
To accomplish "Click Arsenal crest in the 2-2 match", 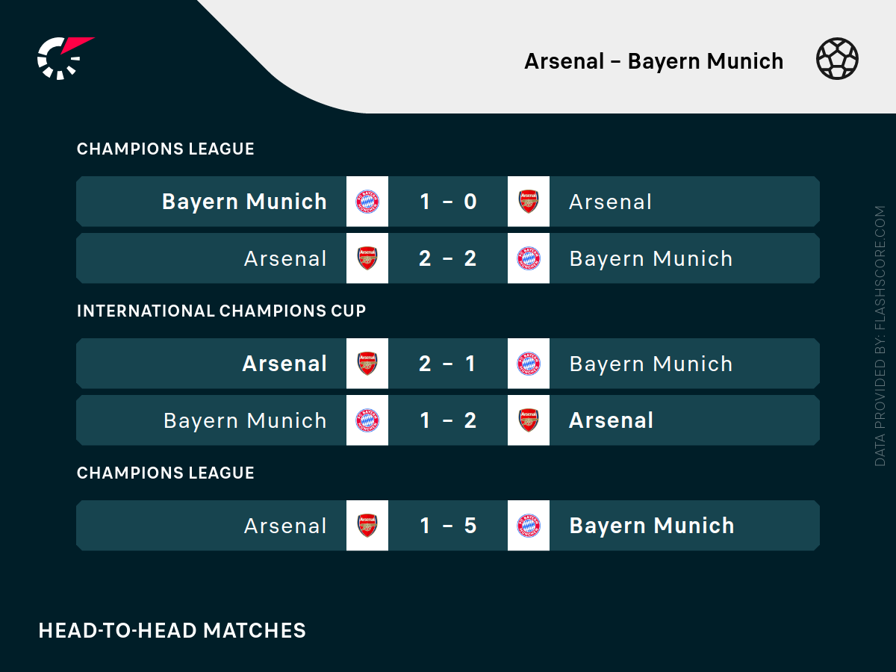I will pos(367,258).
